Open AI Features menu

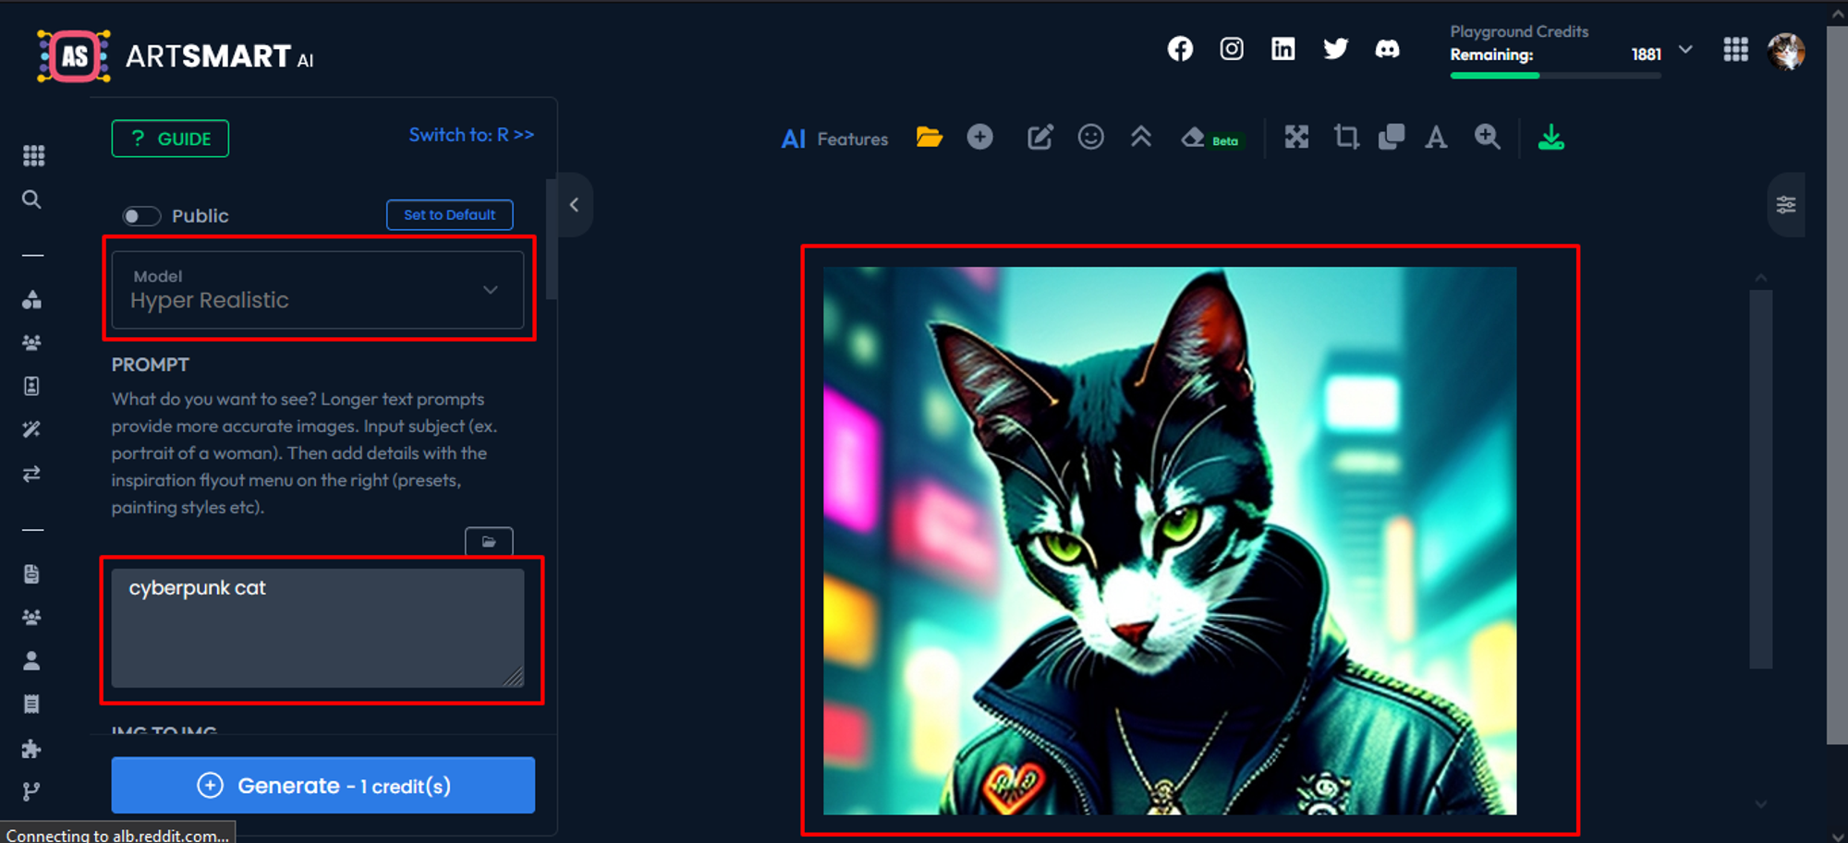tap(834, 138)
